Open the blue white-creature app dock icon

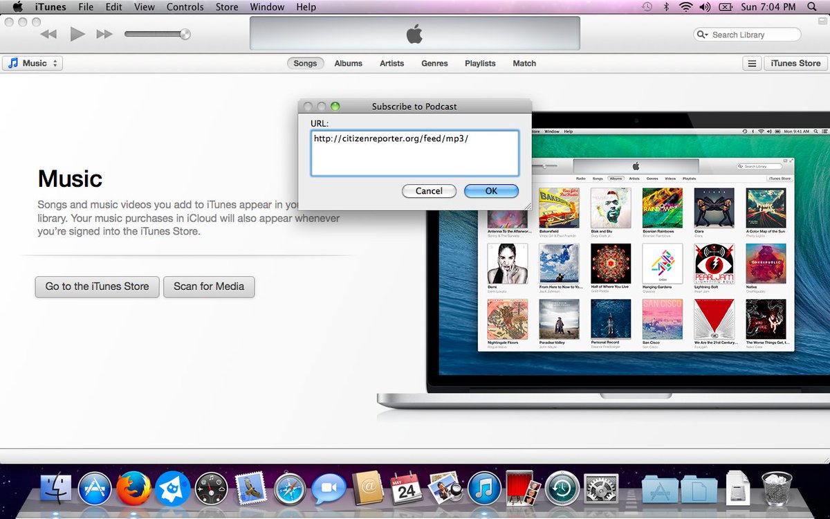(x=172, y=490)
